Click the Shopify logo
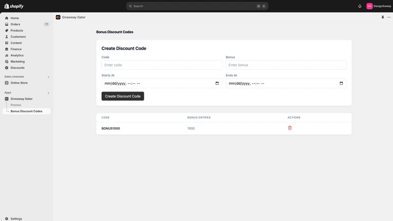 point(14,6)
